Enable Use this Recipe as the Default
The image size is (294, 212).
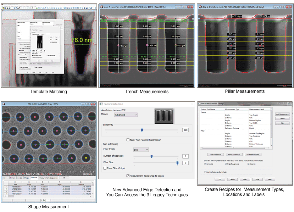[205, 172]
